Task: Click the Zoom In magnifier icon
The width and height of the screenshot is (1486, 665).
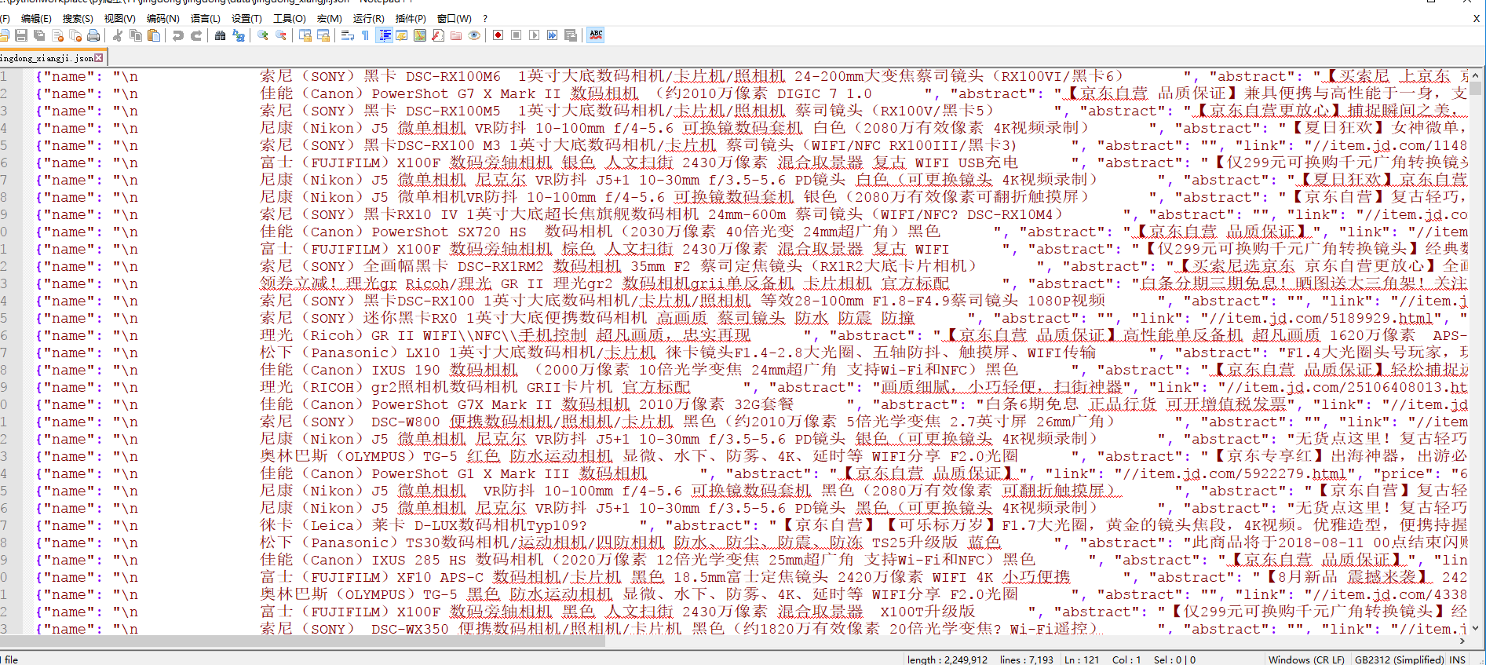Action: coord(263,35)
